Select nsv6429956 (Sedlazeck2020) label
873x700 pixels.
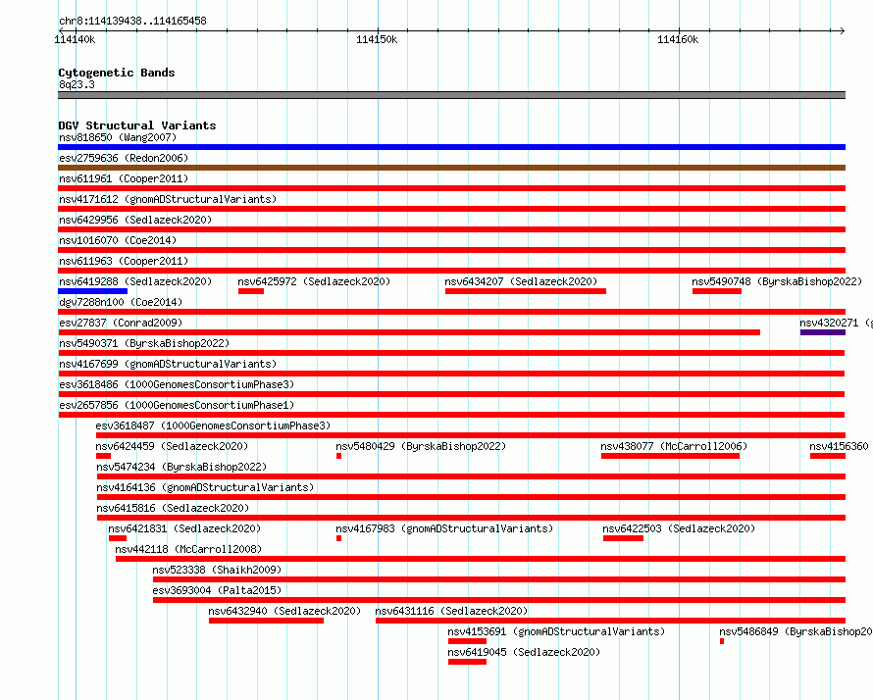135,220
